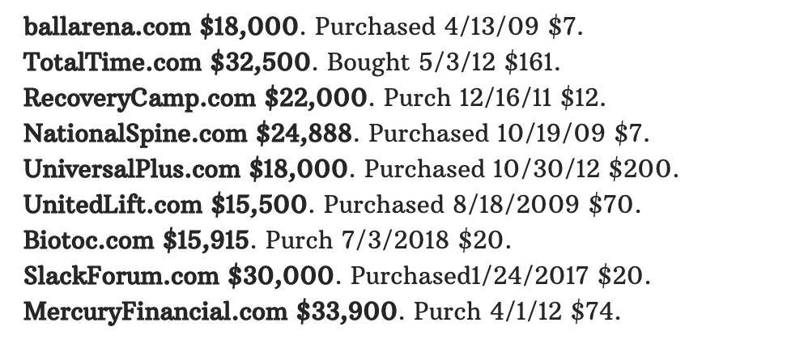Click the TotalTime.com domain name
Image resolution: width=787 pixels, height=348 pixels.
[x=113, y=62]
